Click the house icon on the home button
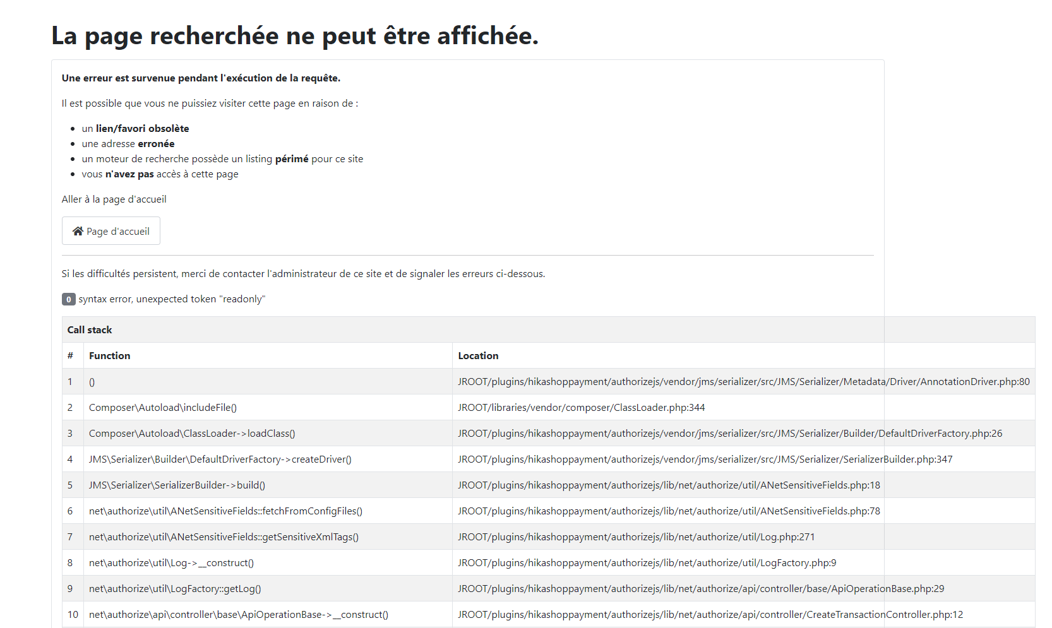This screenshot has height=628, width=1052. coord(78,231)
